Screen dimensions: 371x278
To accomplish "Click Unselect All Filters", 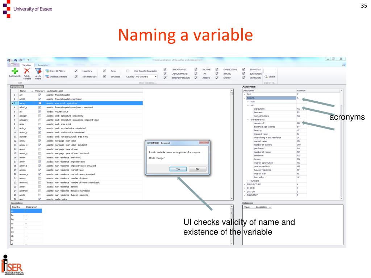I will point(56,77).
